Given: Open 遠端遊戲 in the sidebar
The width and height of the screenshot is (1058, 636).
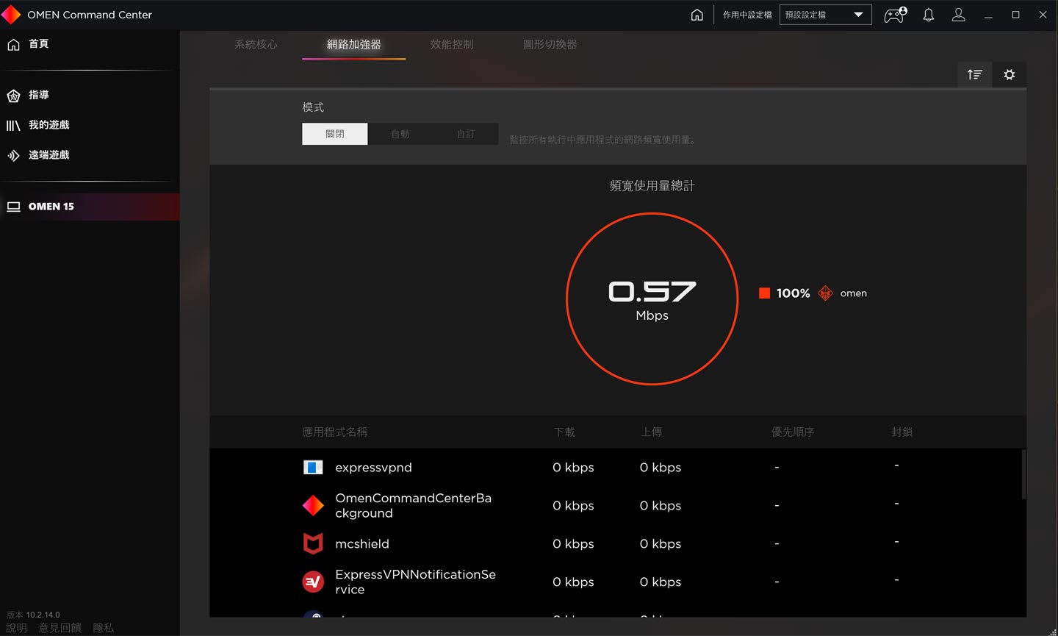Looking at the screenshot, I should click(90, 155).
